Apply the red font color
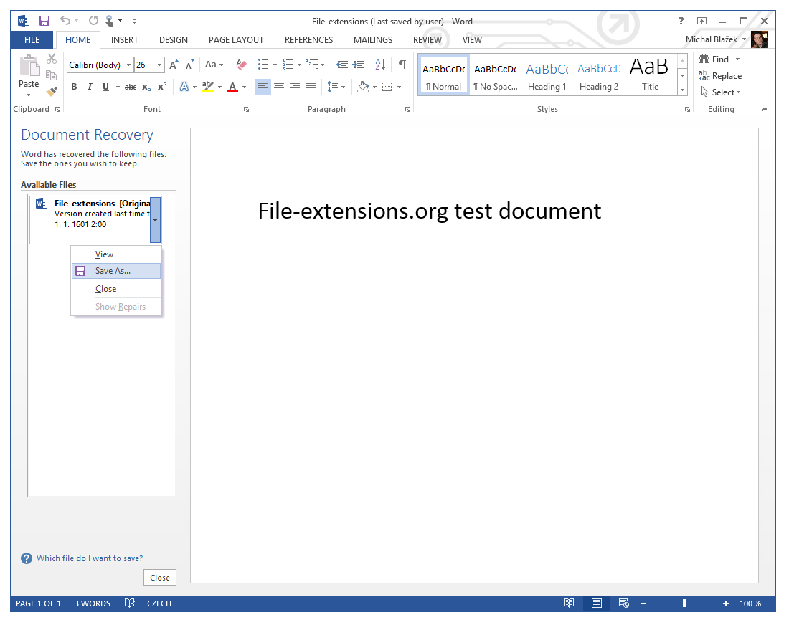The image size is (789, 625). tap(232, 87)
